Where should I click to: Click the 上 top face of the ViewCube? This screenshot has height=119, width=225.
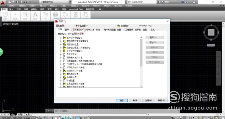tap(211, 33)
